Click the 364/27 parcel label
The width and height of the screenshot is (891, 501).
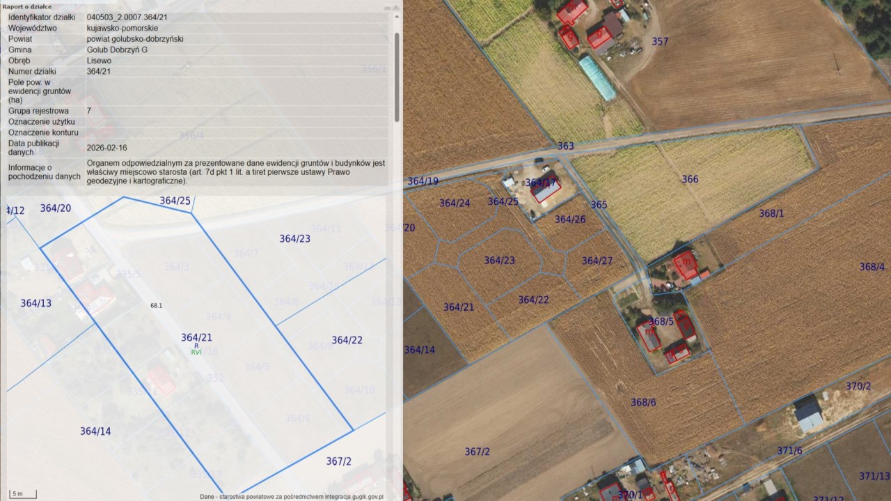(x=597, y=261)
